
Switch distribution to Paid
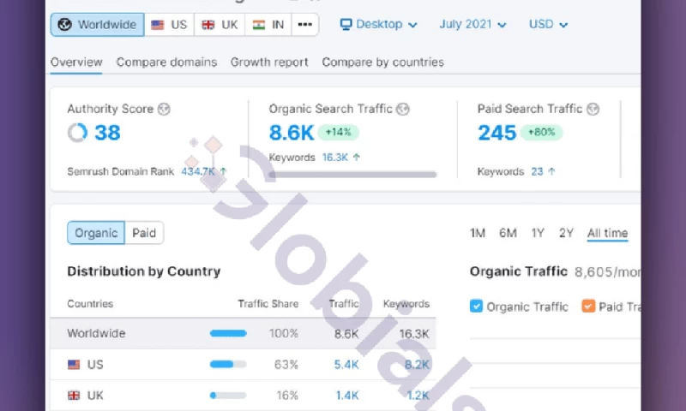(x=144, y=233)
